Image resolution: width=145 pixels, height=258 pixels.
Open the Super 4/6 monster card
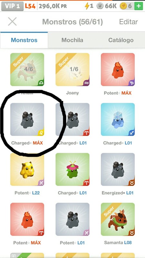click(x=27, y=69)
